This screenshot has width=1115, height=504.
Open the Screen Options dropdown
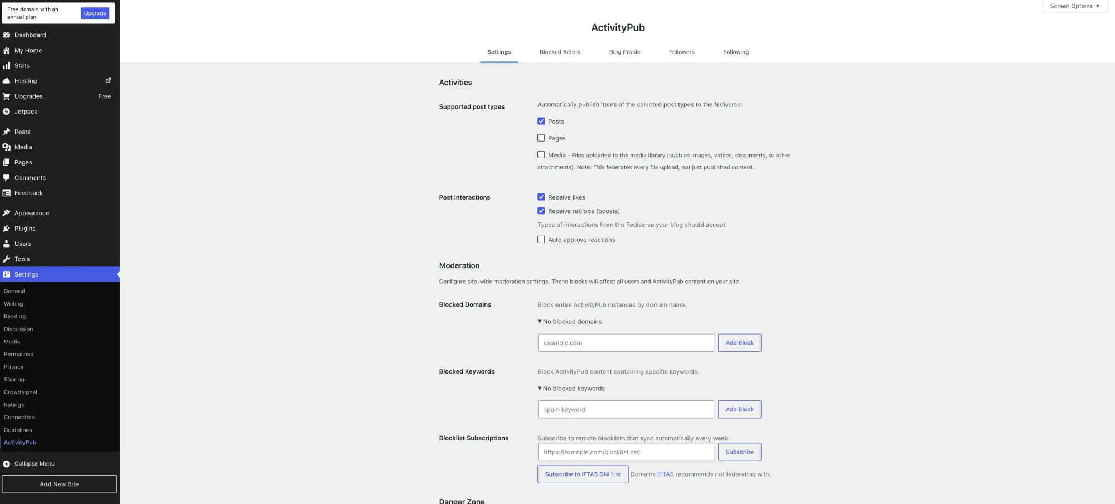[1074, 6]
